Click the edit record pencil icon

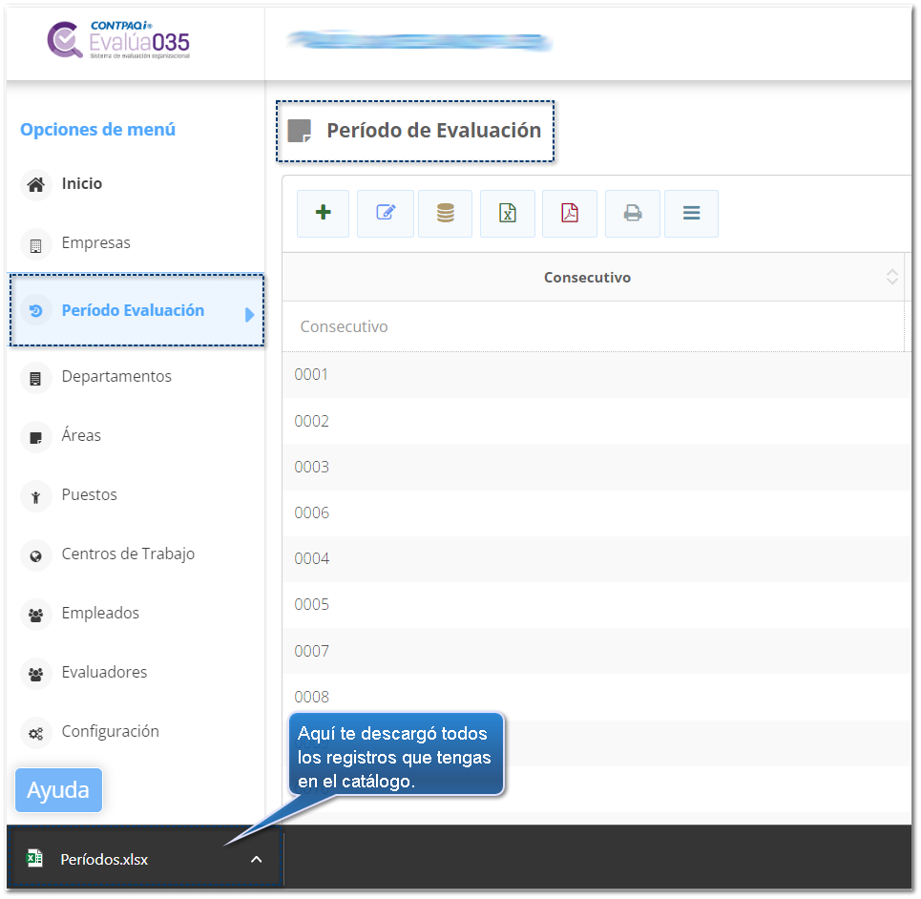point(386,213)
